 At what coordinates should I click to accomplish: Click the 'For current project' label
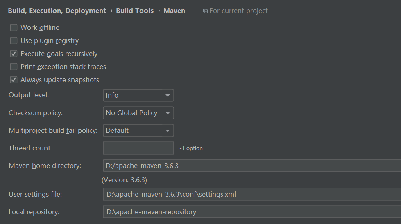(x=238, y=11)
